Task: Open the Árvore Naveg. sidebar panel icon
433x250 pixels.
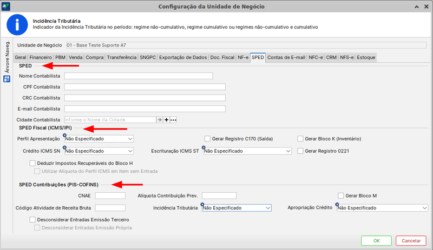Action: 7,79
